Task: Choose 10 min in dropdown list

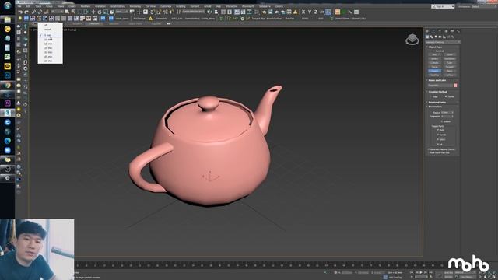Action: [x=48, y=40]
